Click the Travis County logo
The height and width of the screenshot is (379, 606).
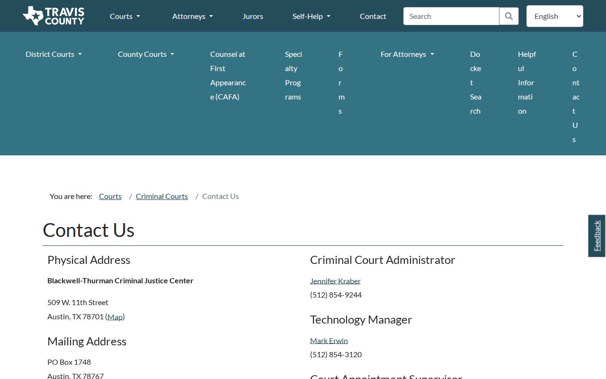click(53, 16)
